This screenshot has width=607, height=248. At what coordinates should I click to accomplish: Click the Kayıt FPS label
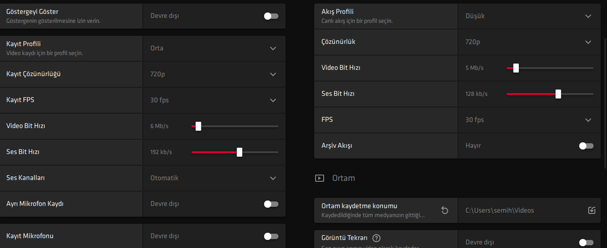20,100
